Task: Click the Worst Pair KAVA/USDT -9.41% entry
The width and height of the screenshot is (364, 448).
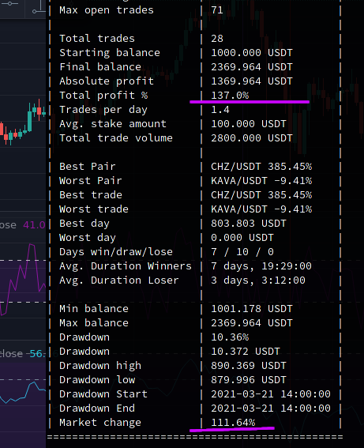Action: point(261,181)
